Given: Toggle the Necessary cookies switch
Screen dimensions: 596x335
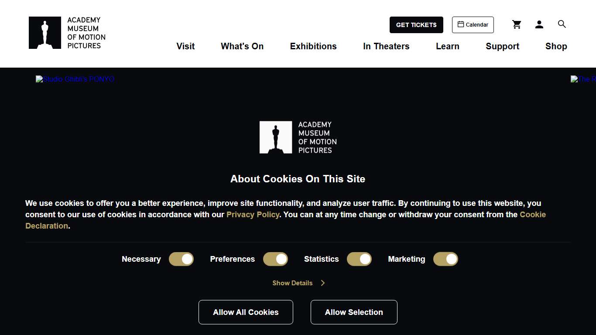Looking at the screenshot, I should (x=181, y=259).
